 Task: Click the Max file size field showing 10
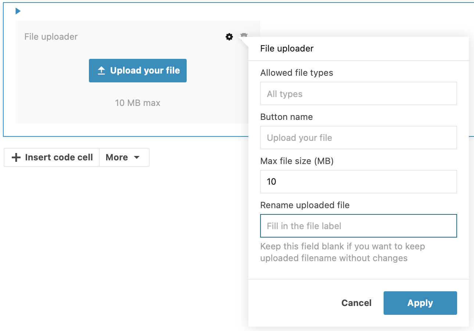pyautogui.click(x=358, y=181)
